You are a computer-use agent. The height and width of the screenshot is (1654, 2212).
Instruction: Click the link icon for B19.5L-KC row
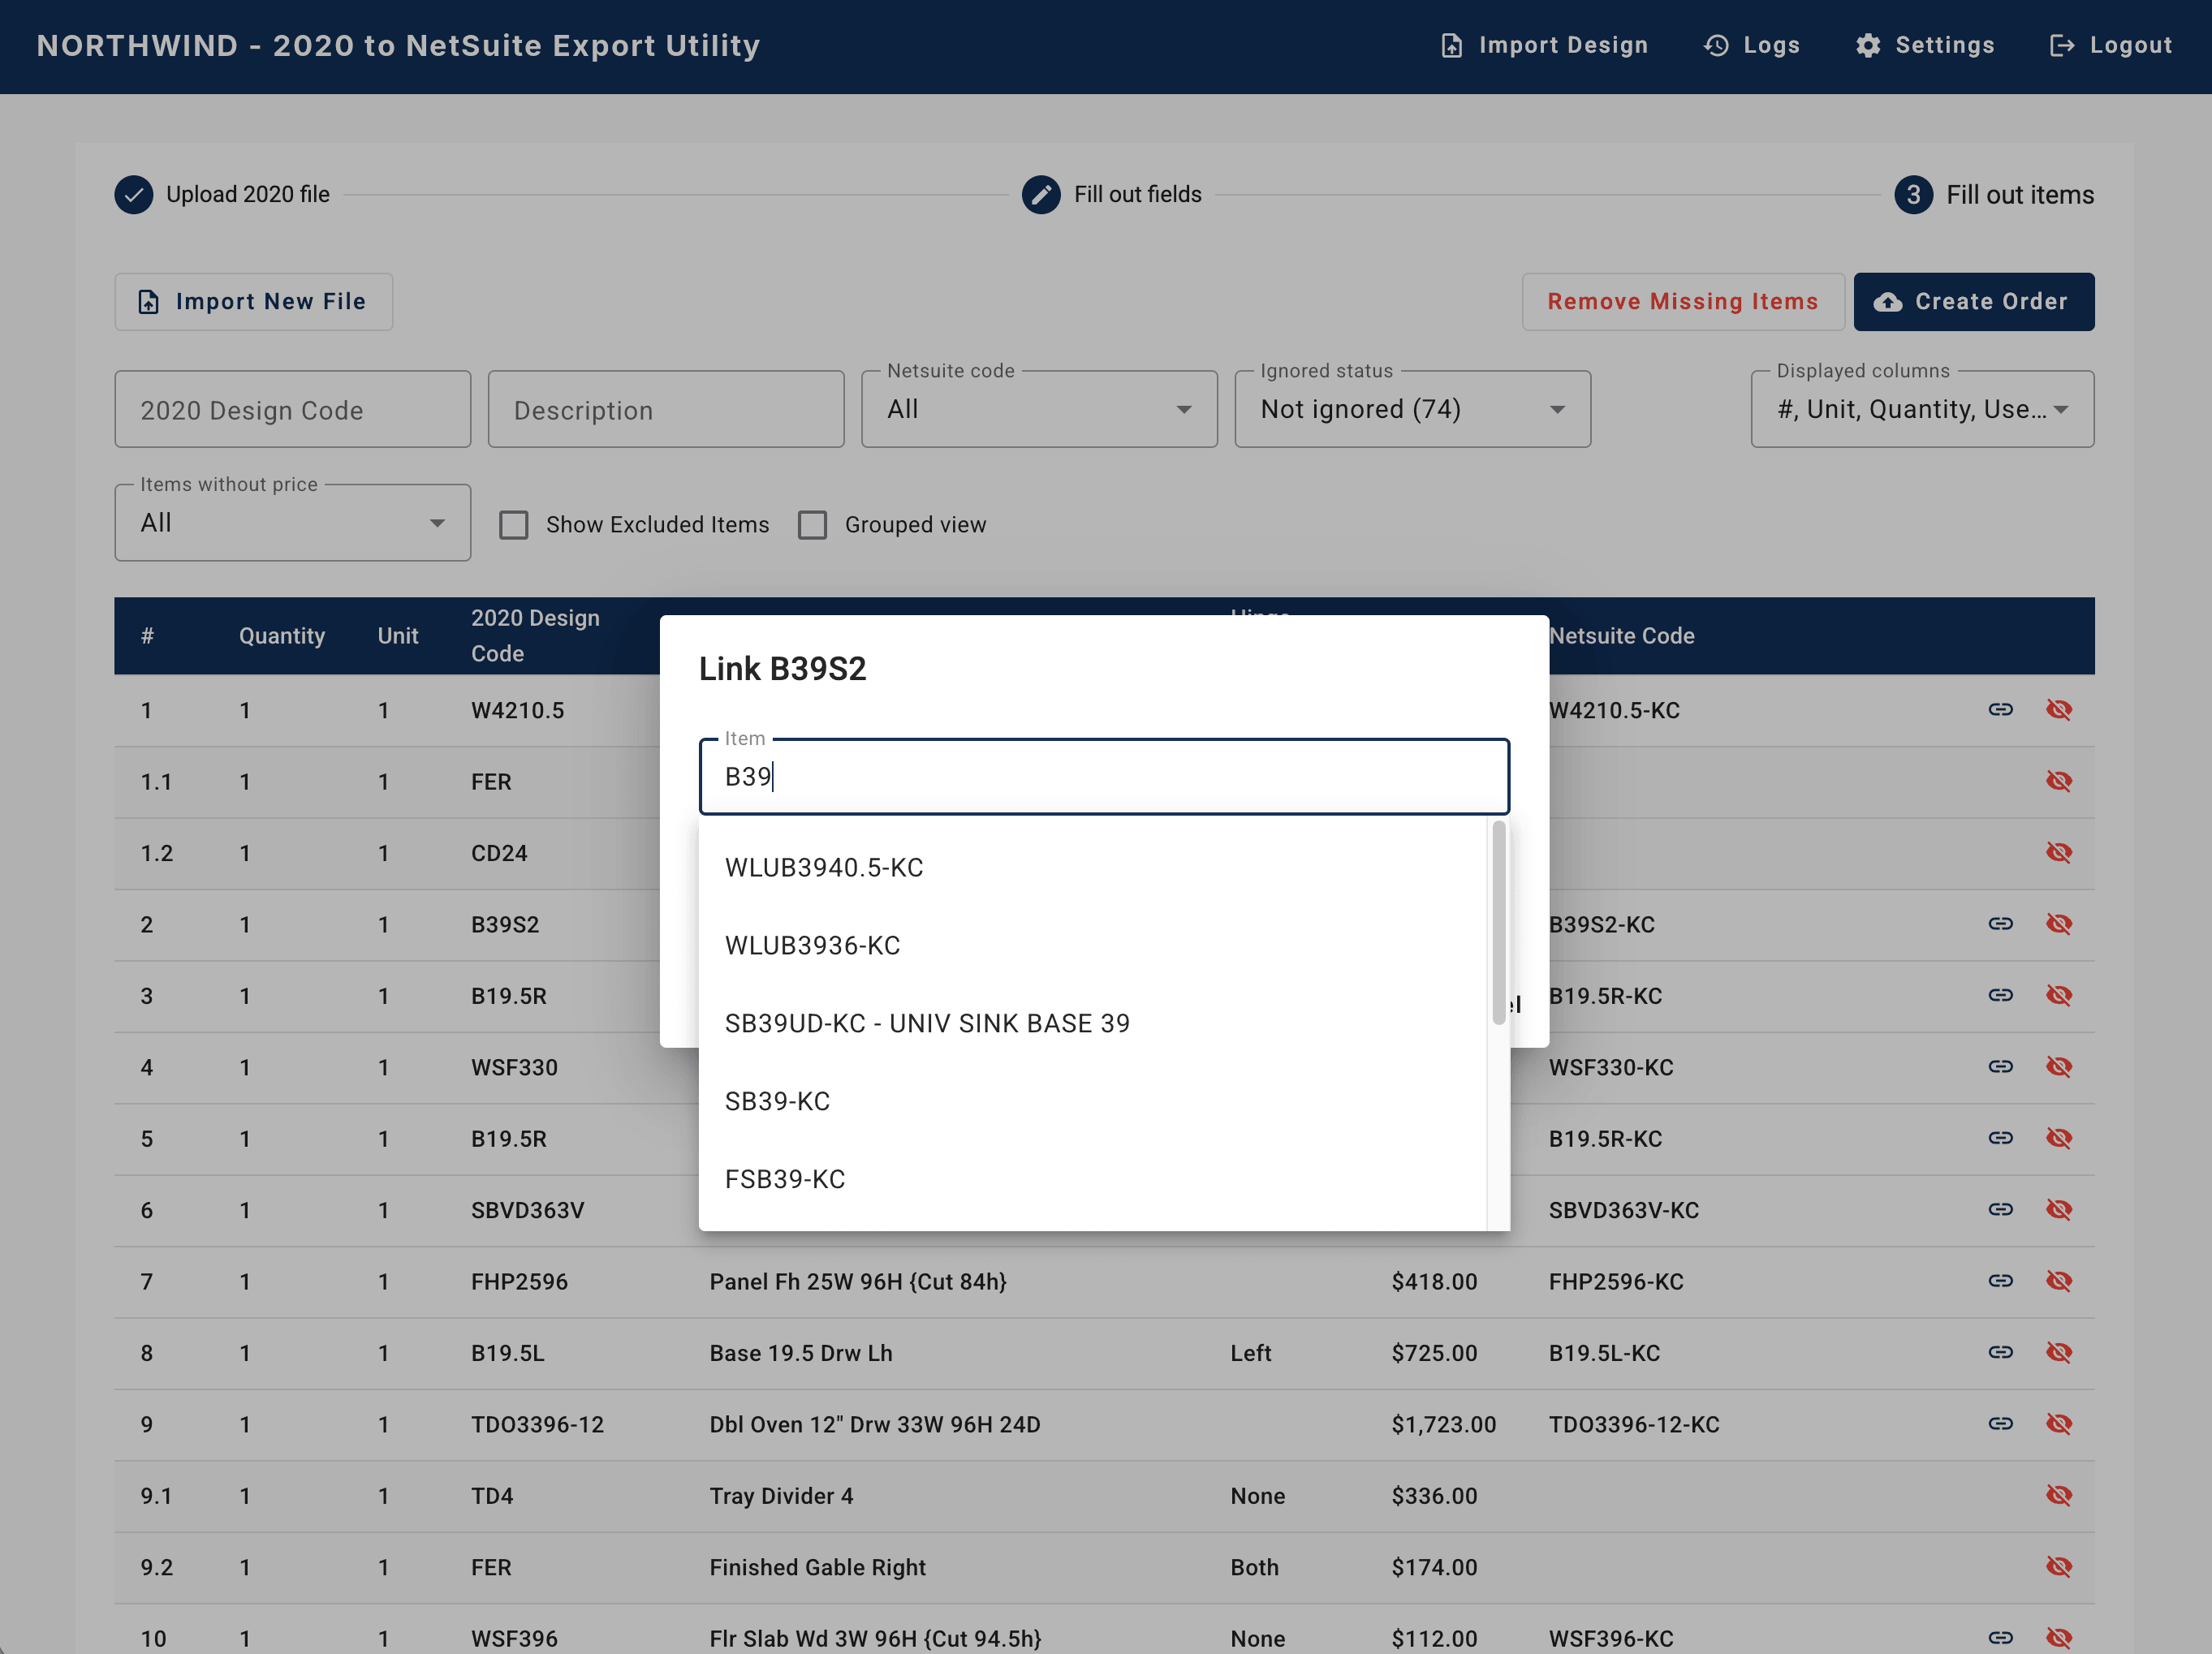[x=2000, y=1352]
